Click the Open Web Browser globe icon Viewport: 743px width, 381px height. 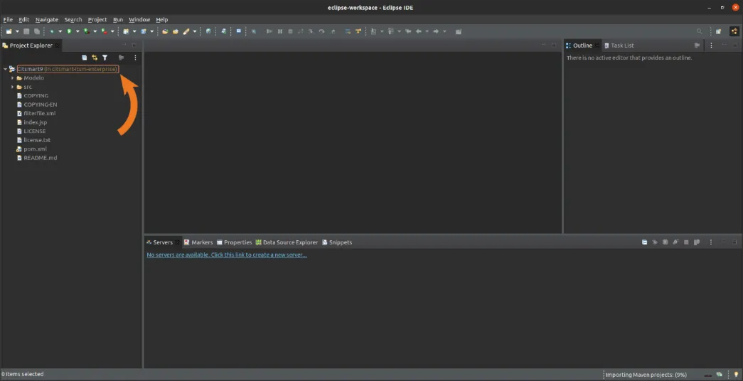coord(208,31)
